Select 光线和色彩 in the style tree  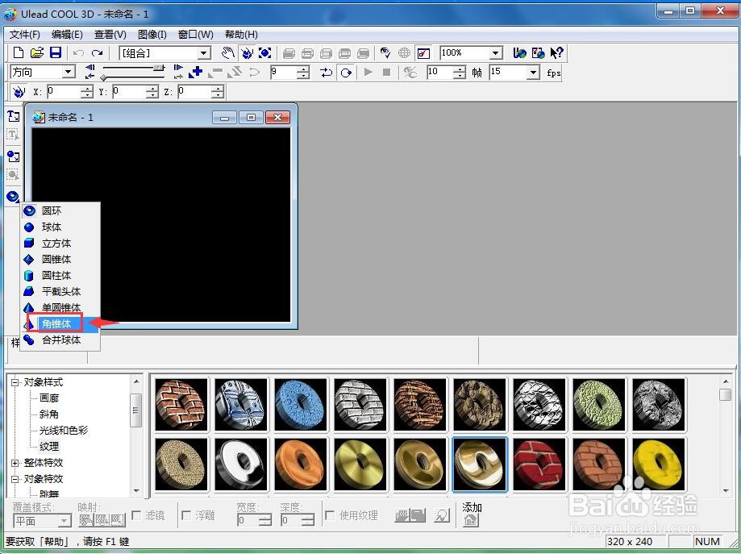[x=64, y=430]
